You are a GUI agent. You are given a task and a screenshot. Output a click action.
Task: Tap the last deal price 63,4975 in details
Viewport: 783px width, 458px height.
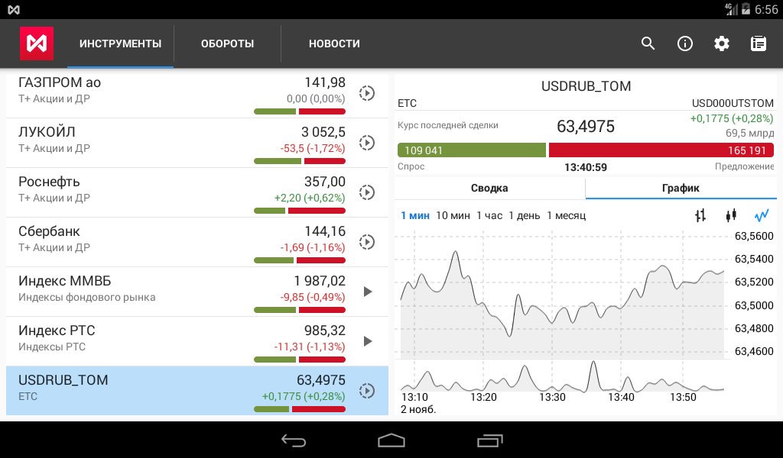[585, 127]
